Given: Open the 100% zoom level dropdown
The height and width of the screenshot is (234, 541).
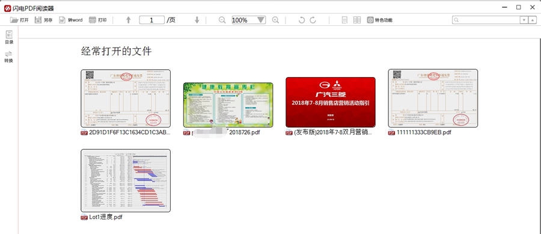Looking at the screenshot, I should pyautogui.click(x=261, y=20).
